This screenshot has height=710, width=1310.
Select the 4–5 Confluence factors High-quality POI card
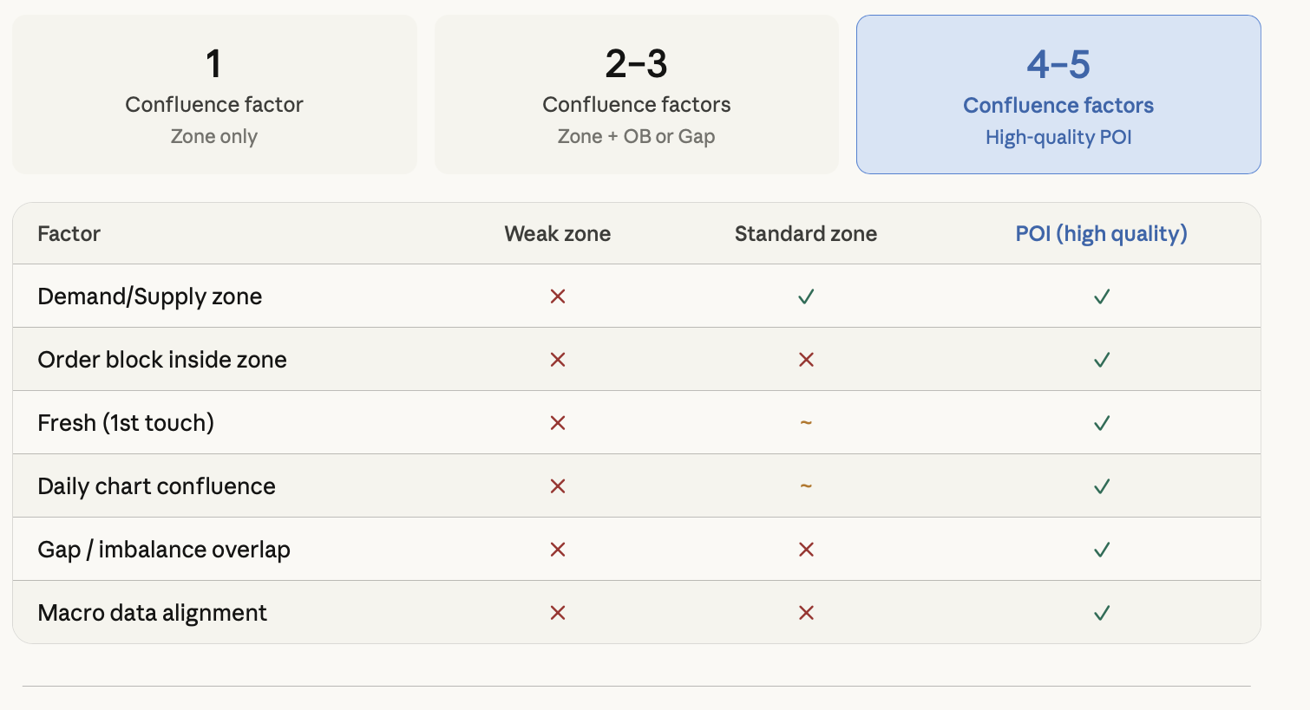point(1058,94)
